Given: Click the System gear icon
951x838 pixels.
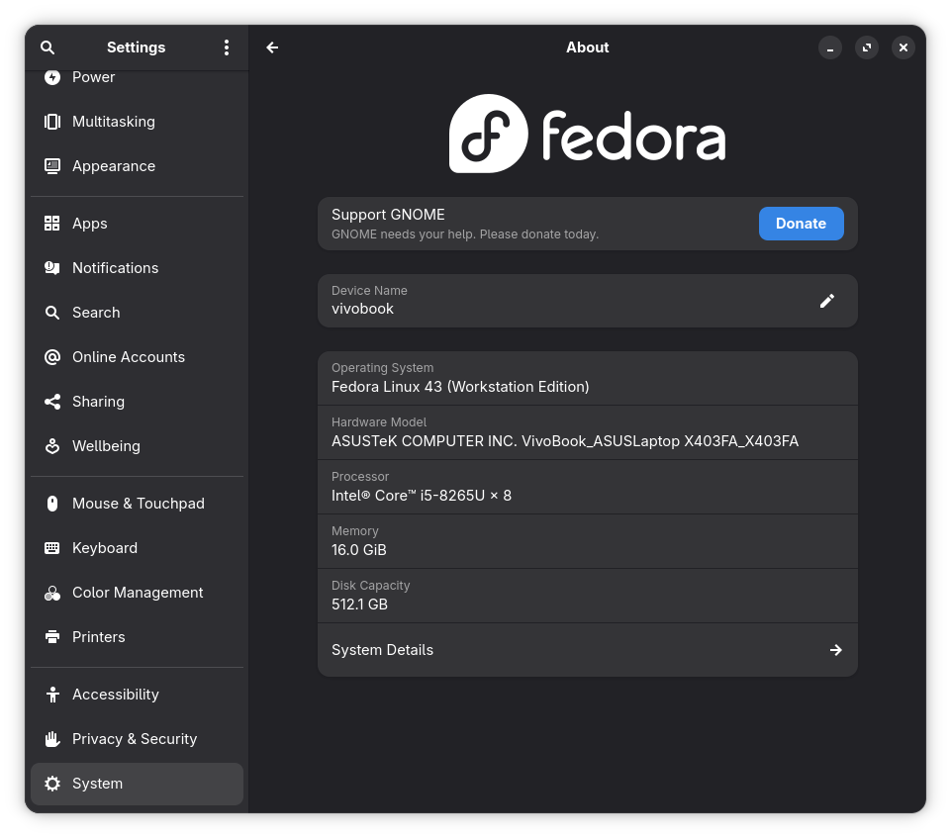Looking at the screenshot, I should (x=52, y=784).
